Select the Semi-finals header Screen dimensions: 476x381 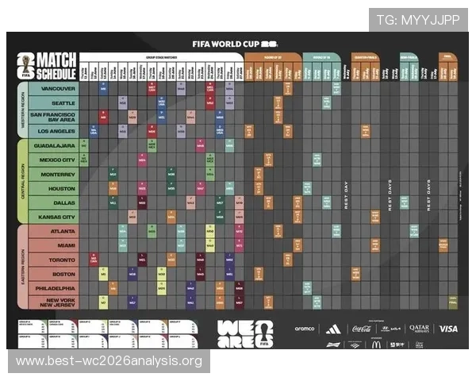pyautogui.click(x=409, y=57)
